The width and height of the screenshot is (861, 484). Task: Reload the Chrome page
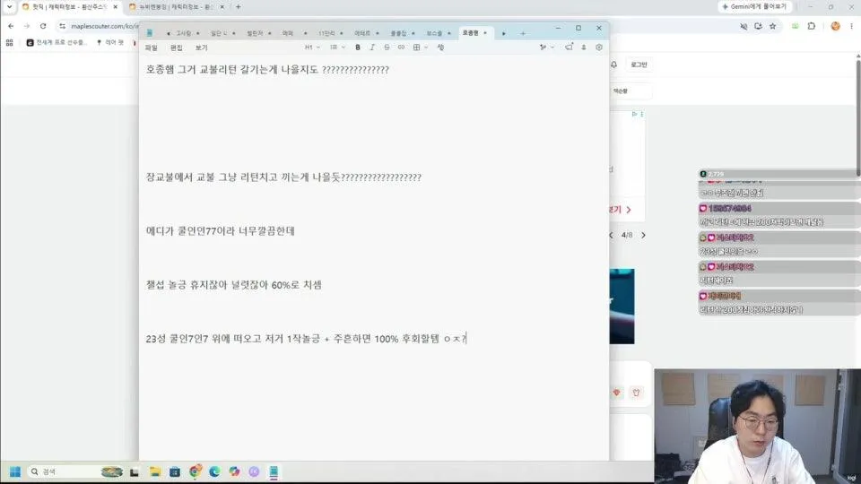[43, 26]
